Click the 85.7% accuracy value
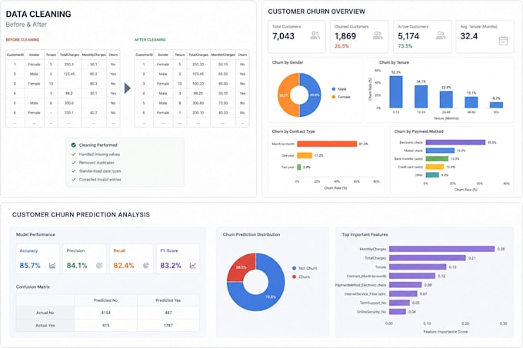 point(30,265)
